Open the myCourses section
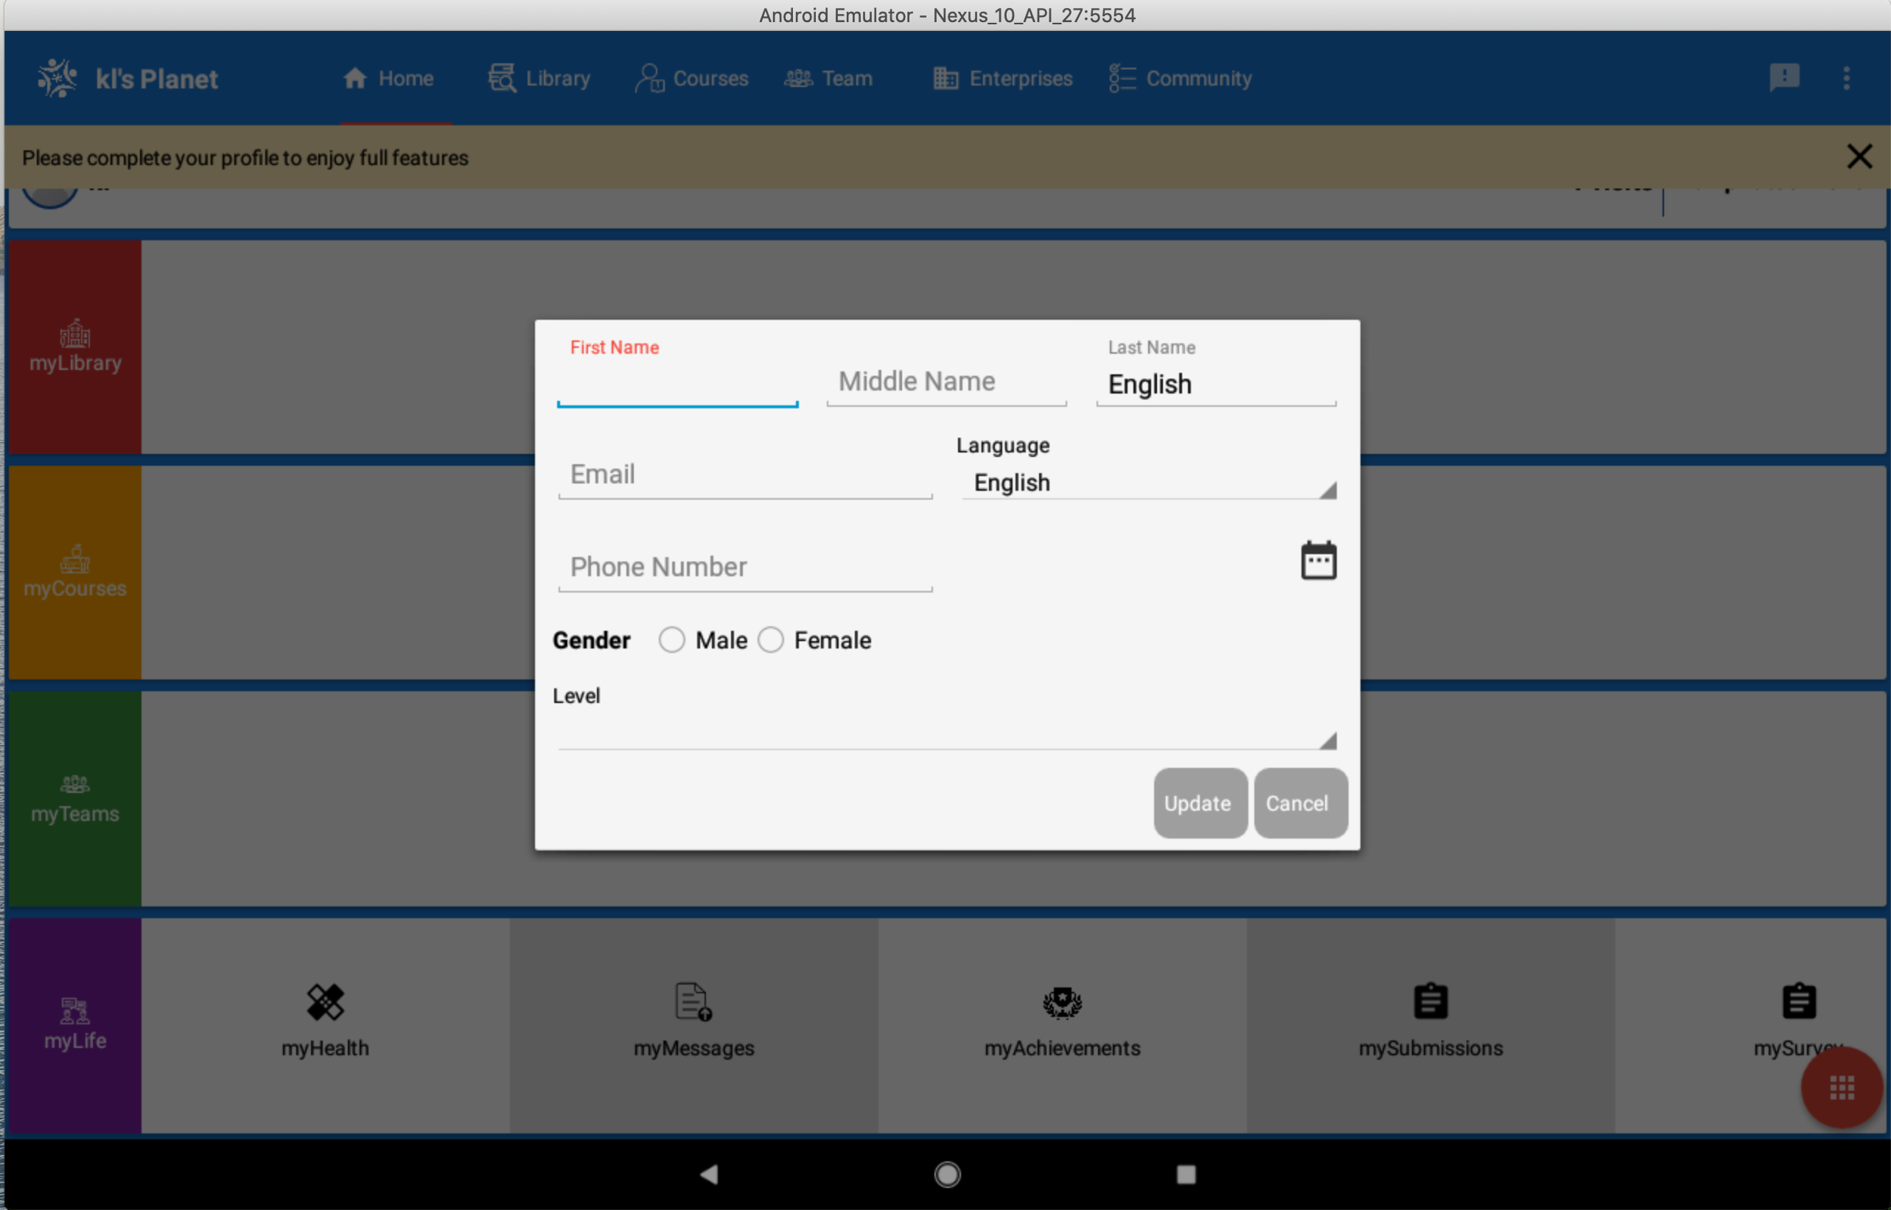The image size is (1891, 1210). click(74, 572)
